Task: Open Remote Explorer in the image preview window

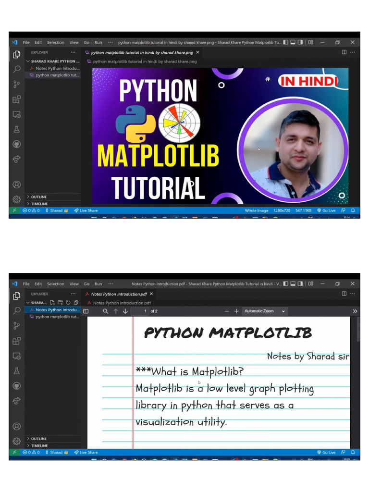Action: 17,114
